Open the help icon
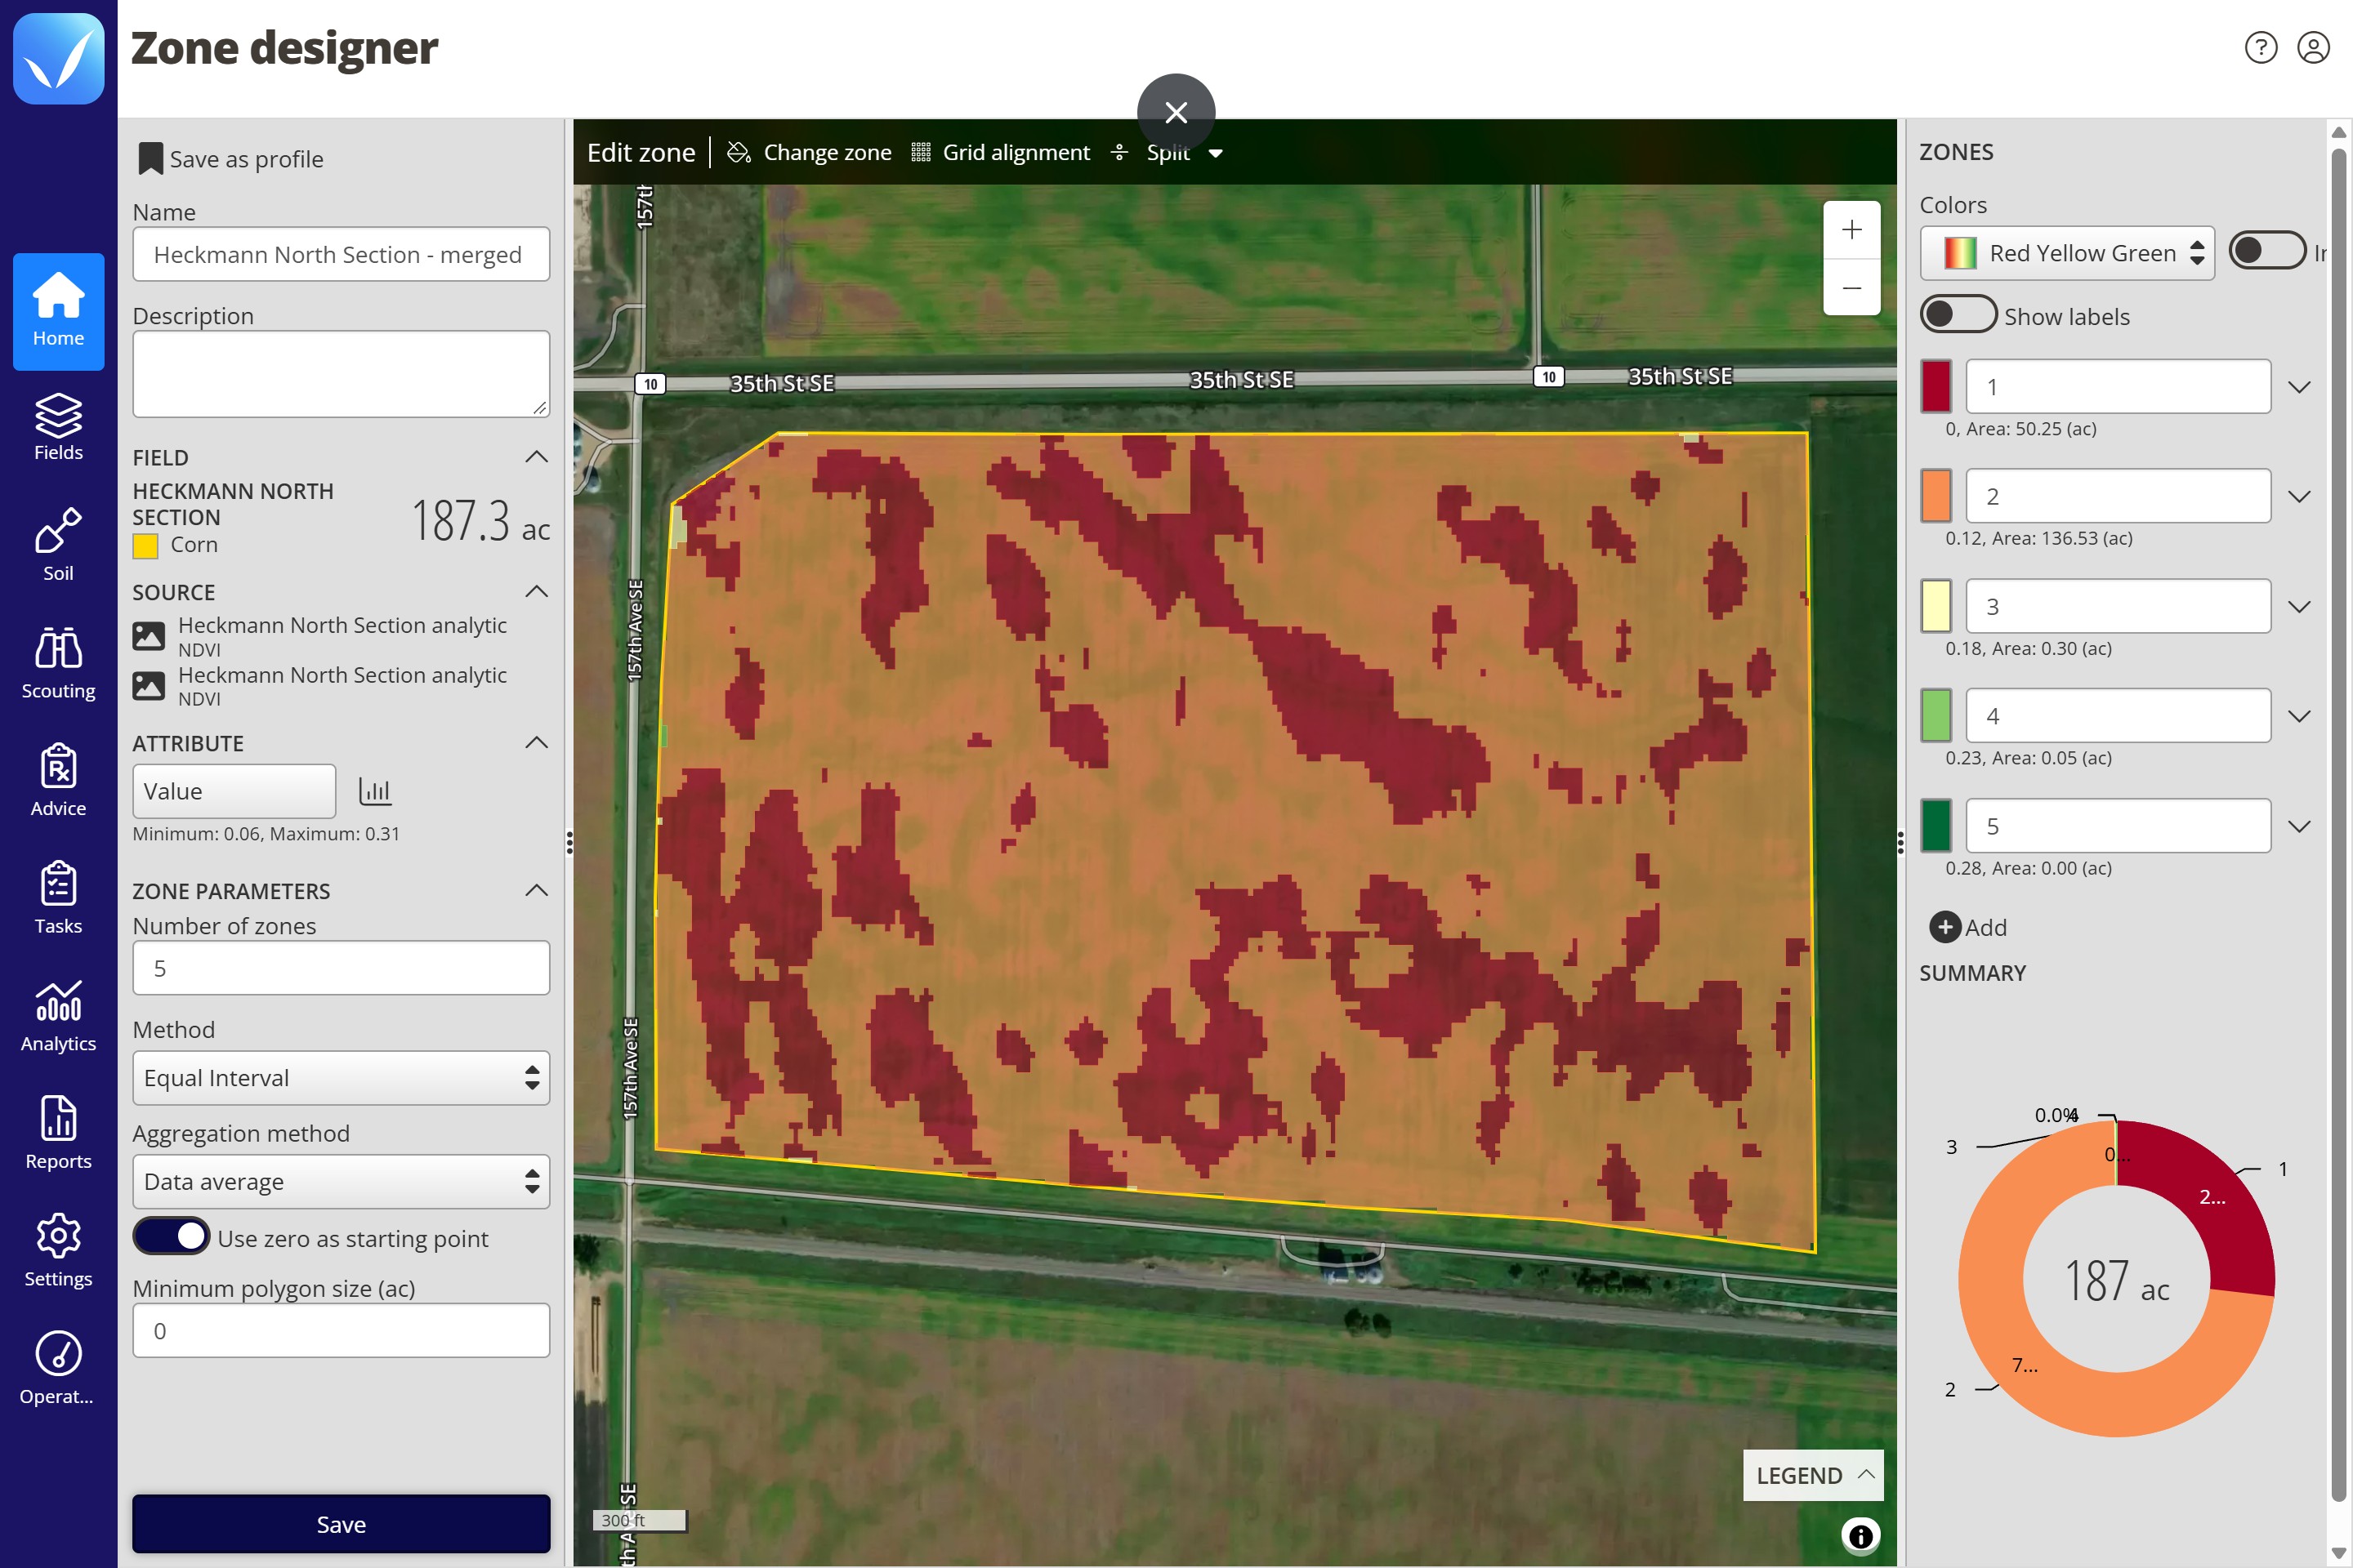 click(2261, 47)
